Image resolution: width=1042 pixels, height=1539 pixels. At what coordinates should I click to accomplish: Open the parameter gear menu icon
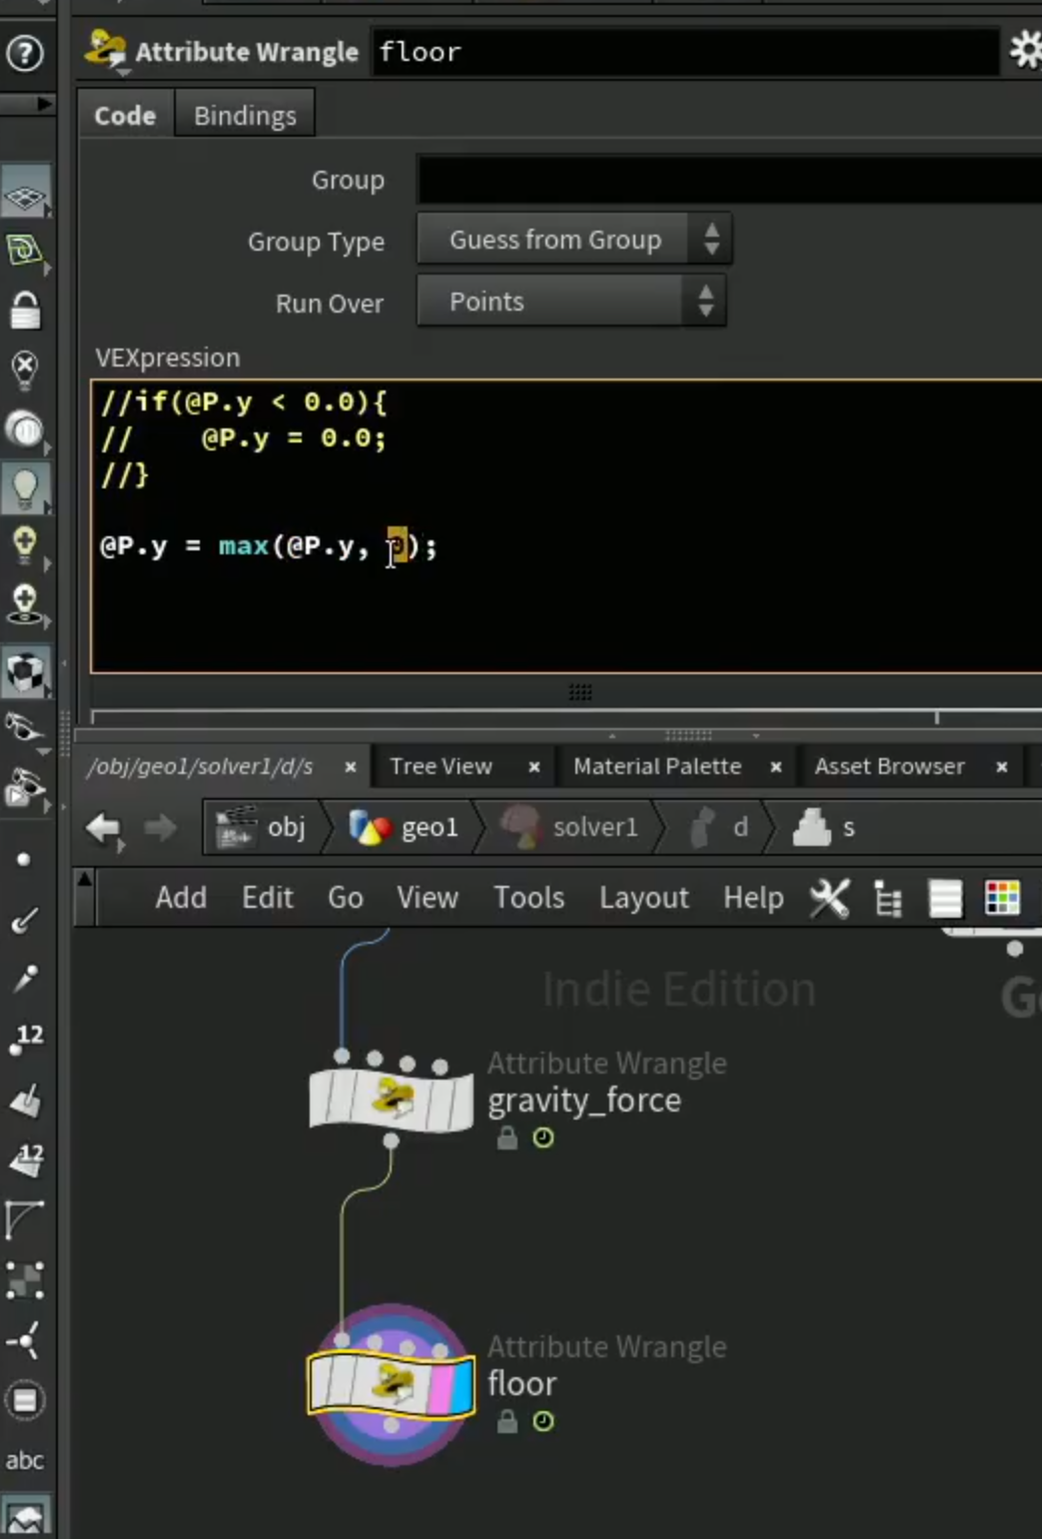pos(1025,50)
